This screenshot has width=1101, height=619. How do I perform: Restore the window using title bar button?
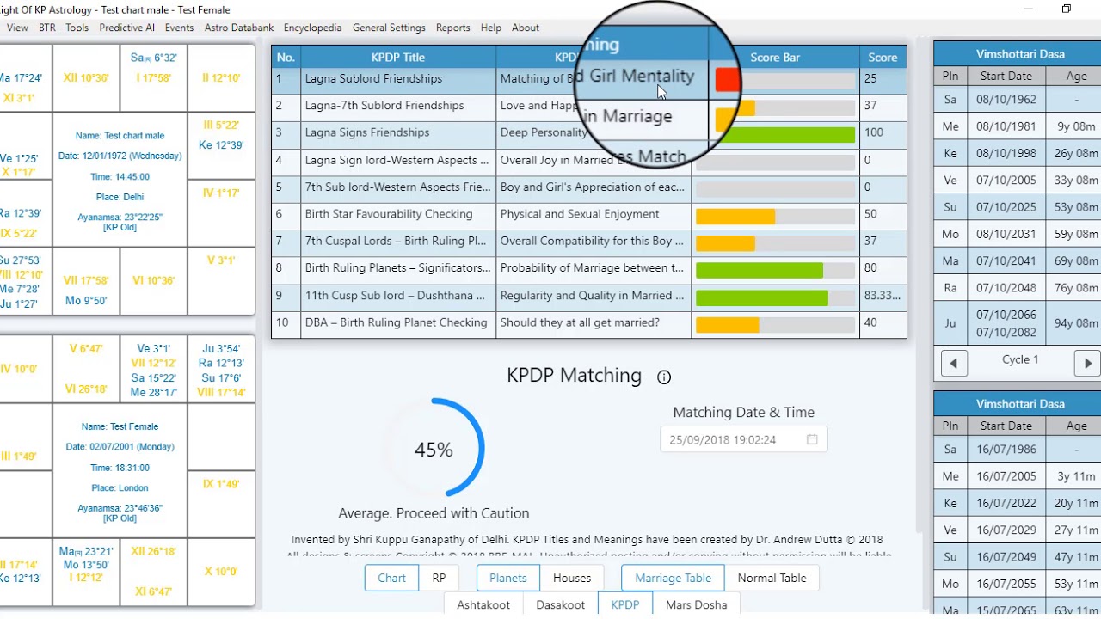tap(1067, 9)
